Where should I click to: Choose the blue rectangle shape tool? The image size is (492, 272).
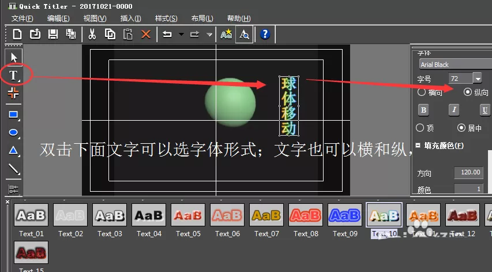point(13,115)
